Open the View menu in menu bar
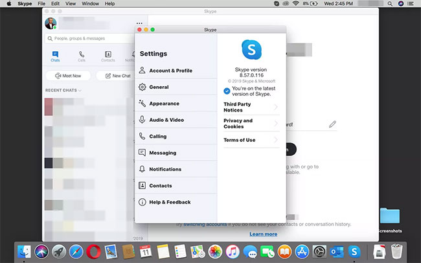This screenshot has height=263, width=421. click(71, 4)
